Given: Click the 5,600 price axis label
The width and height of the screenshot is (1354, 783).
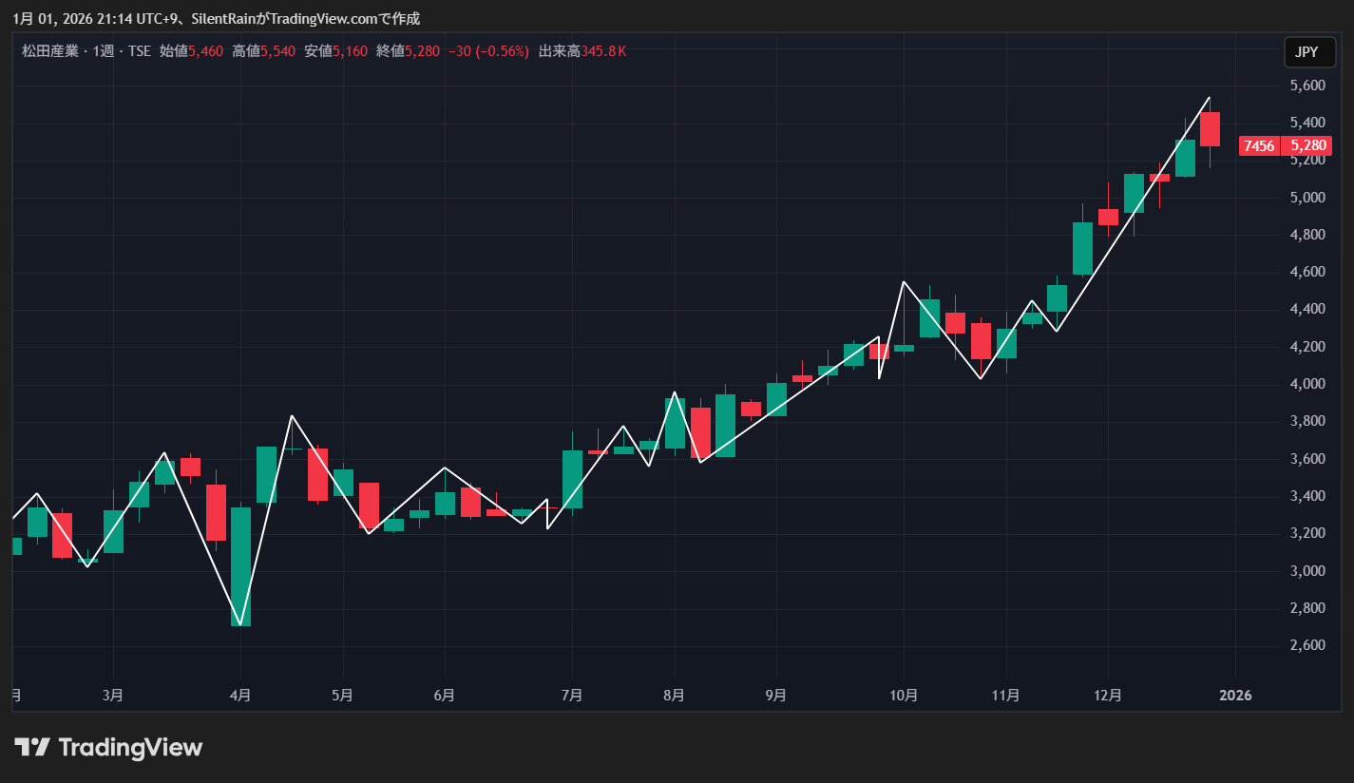Looking at the screenshot, I should click(x=1306, y=86).
